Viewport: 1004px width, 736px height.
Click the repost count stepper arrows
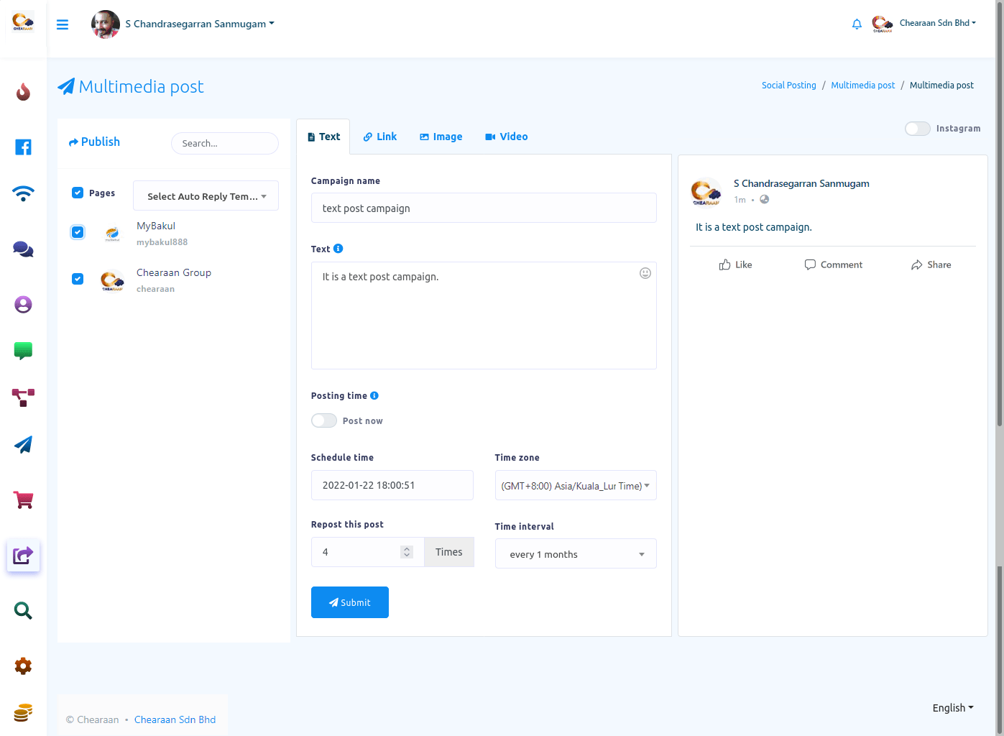point(407,552)
